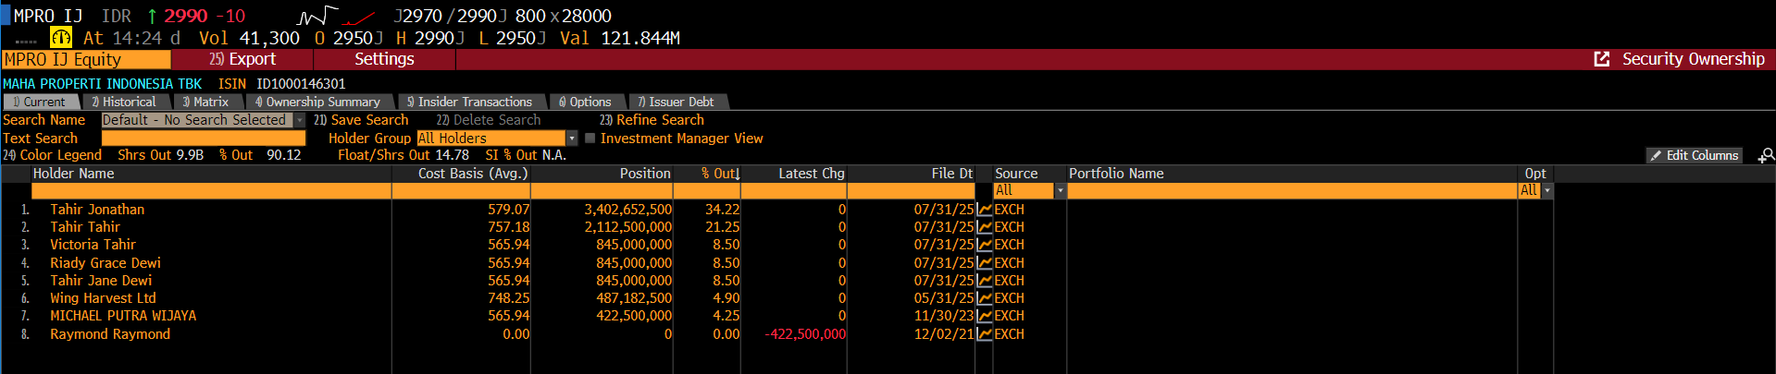Toggle the Investment Manager View checkbox
This screenshot has width=1776, height=374.
click(590, 139)
